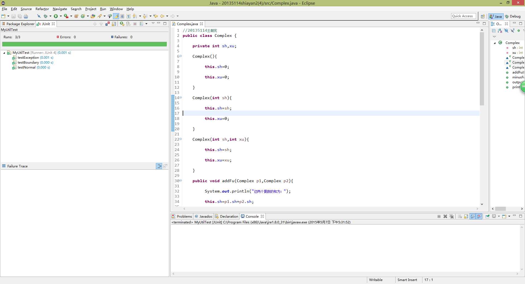The image size is (525, 284).
Task: Click the Skip All Breakpoints icon
Action: point(39,16)
